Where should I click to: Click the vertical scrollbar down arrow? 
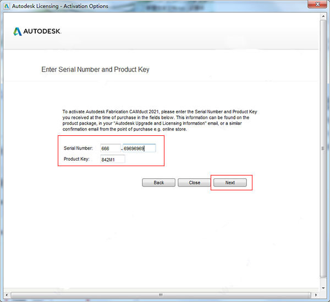[x=323, y=288]
